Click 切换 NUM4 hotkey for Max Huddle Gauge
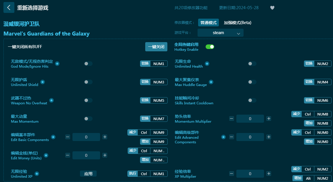Viewport: 333px width, 182px height. [x=318, y=82]
